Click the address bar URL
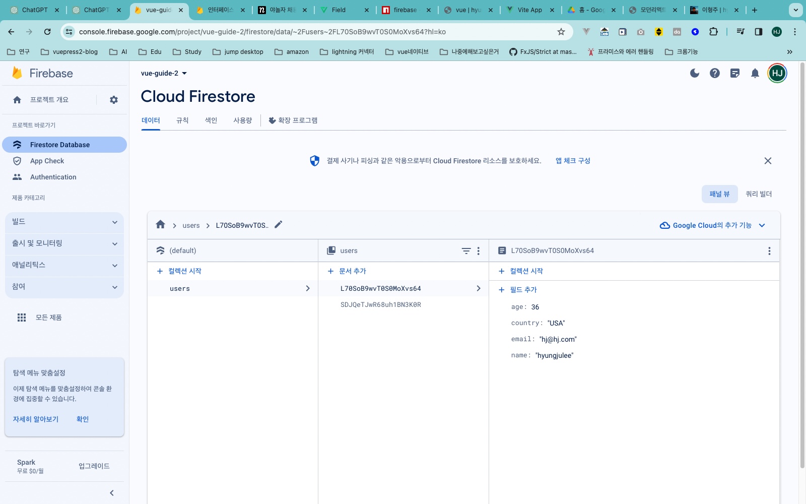806x504 pixels. click(x=262, y=32)
